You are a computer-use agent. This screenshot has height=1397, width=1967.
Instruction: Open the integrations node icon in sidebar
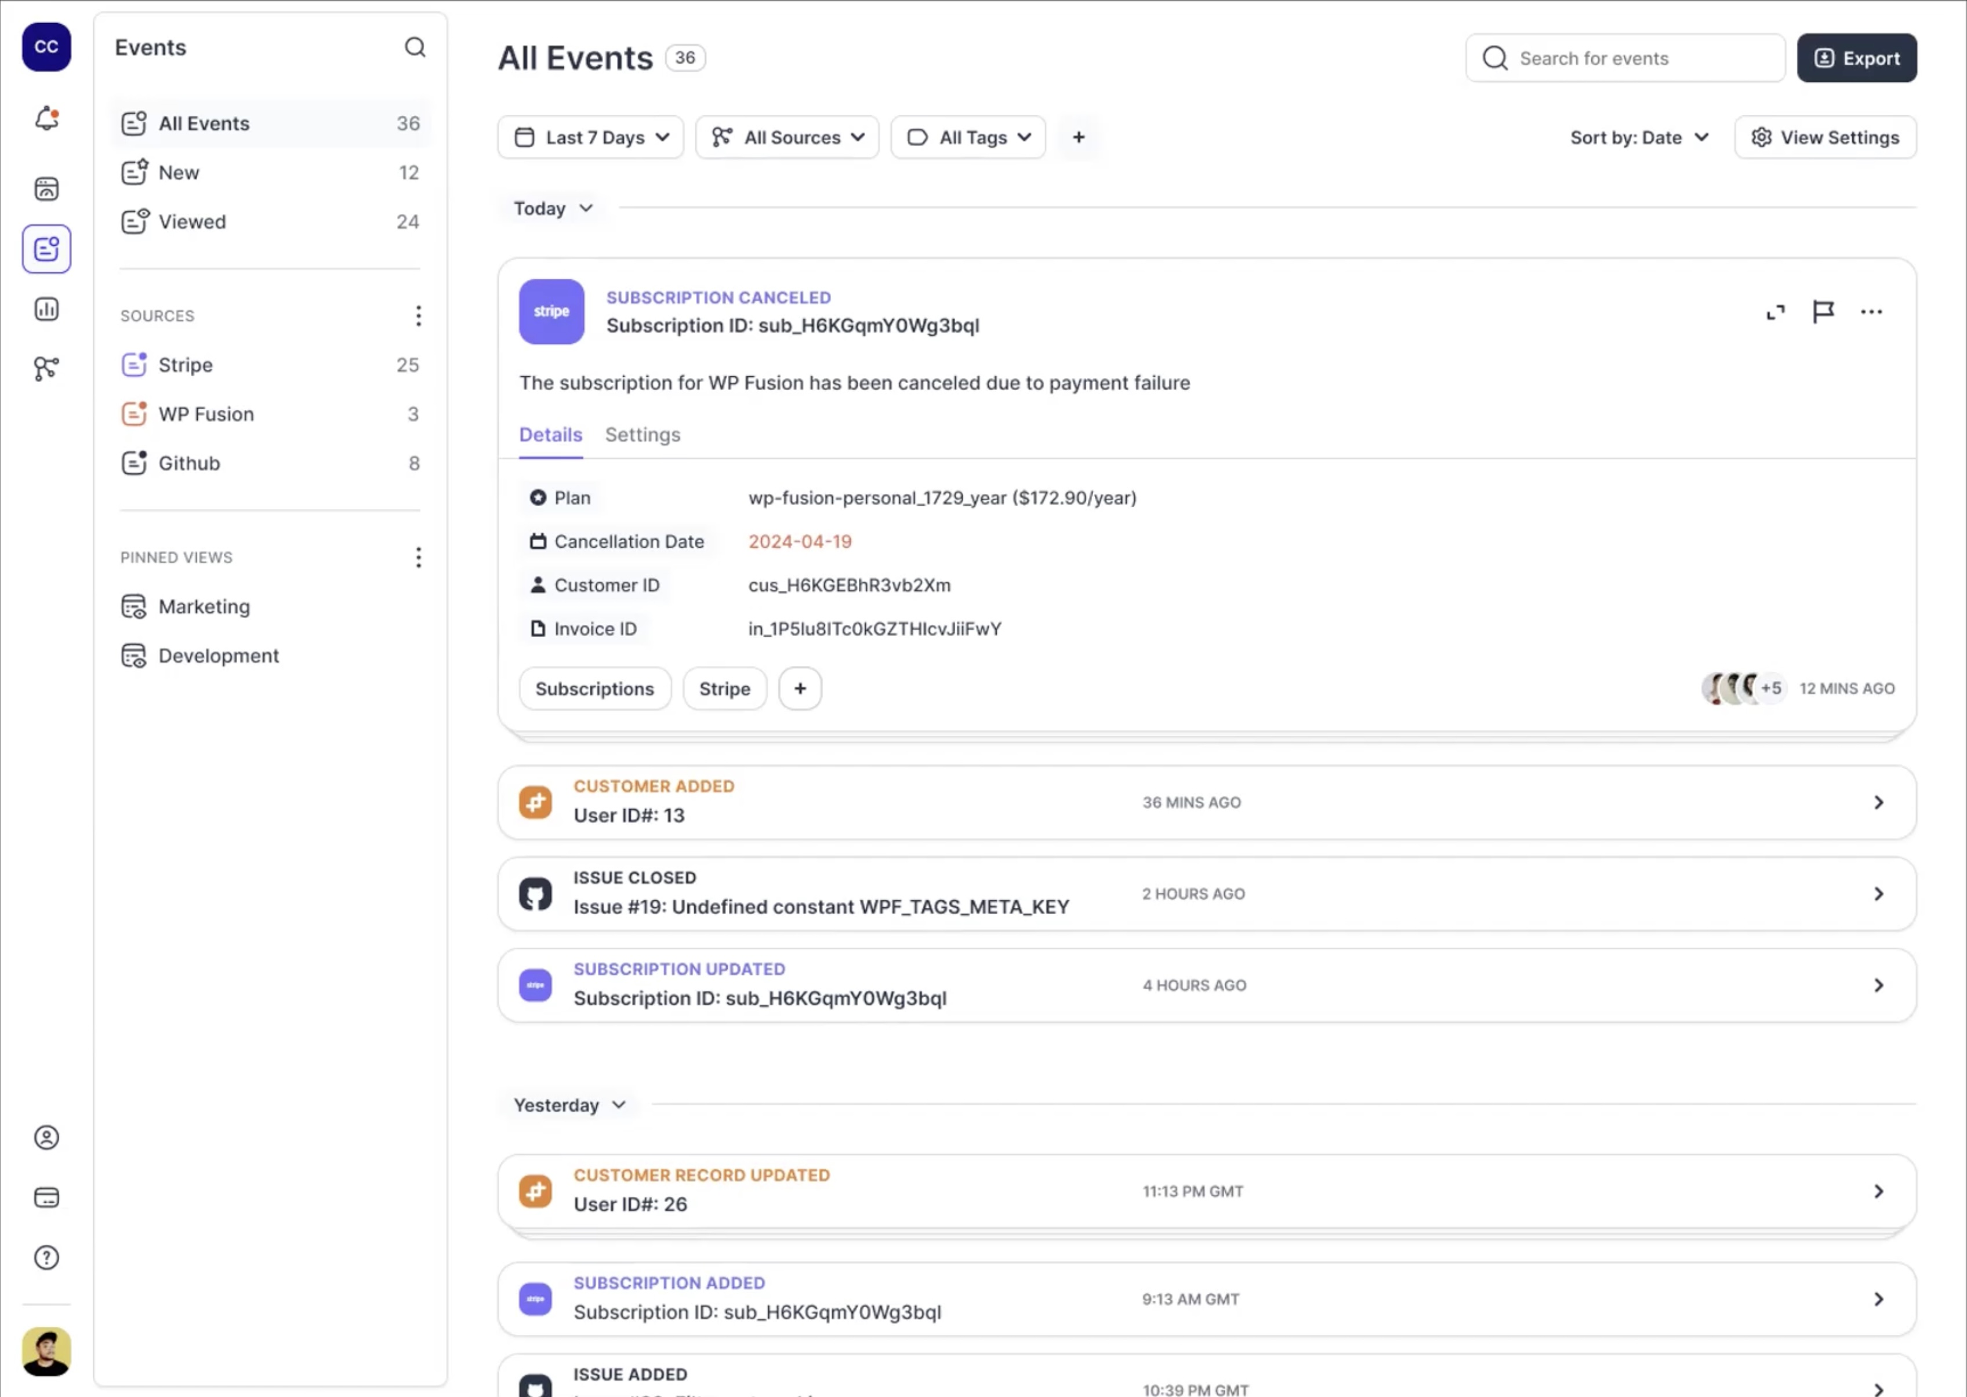(46, 368)
